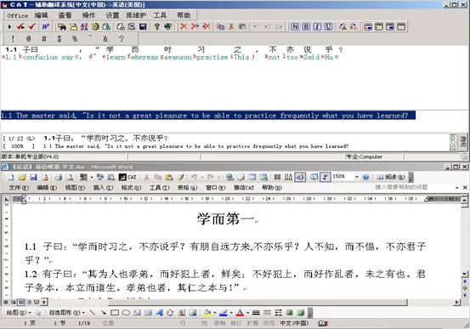This screenshot has height=329, width=470.
Task: Insert the % symbol from symbol bar
Action: (75, 39)
